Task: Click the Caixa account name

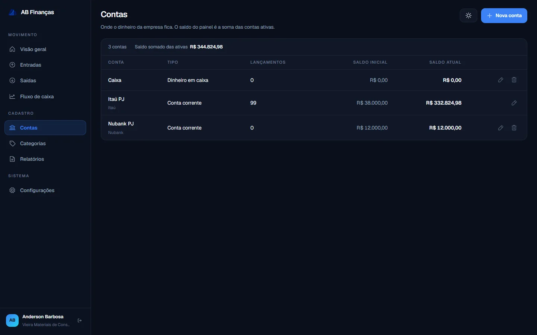Action: click(114, 80)
